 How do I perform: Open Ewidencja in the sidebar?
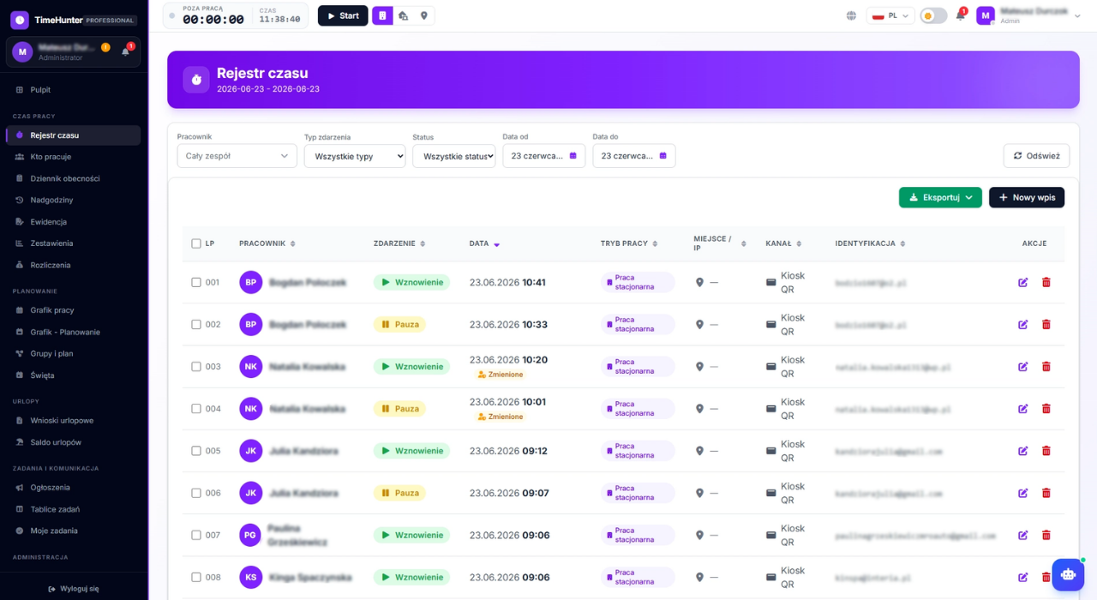click(73, 221)
